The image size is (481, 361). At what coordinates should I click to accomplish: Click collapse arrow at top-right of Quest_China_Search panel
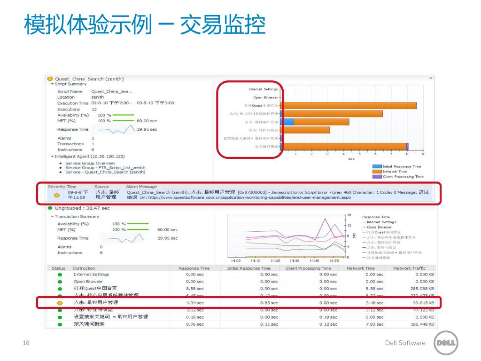tap(431, 78)
